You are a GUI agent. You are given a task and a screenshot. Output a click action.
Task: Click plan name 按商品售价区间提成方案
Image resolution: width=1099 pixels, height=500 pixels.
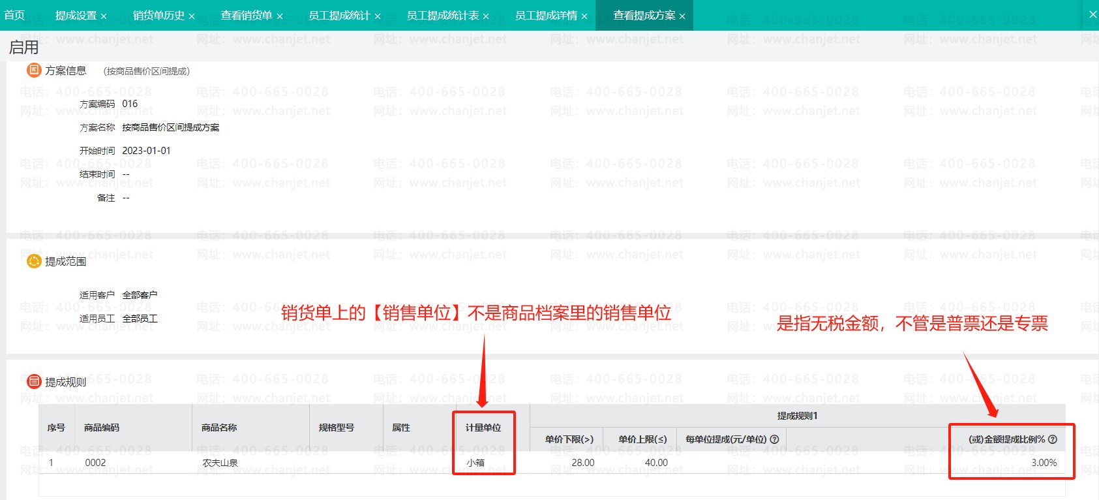[x=171, y=127]
